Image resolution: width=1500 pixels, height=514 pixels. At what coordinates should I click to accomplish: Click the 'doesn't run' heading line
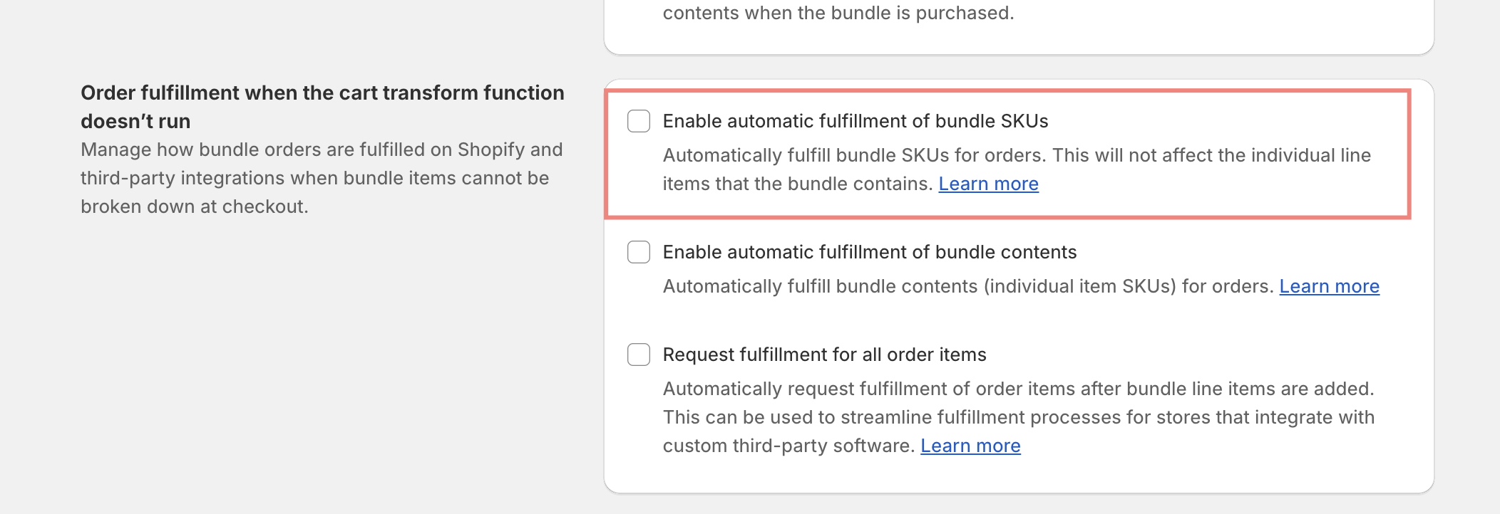(x=135, y=121)
